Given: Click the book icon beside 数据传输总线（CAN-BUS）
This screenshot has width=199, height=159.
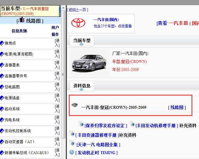Looking at the screenshot, I should pyautogui.click(x=2, y=153).
